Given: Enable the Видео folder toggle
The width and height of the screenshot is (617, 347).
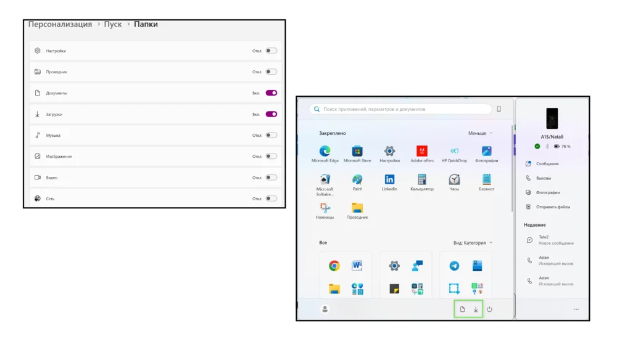Looking at the screenshot, I should [x=271, y=178].
